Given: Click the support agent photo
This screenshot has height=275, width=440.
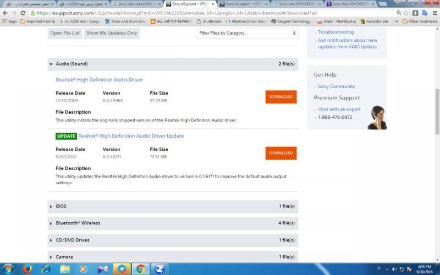Looking at the screenshot, I should click(377, 118).
